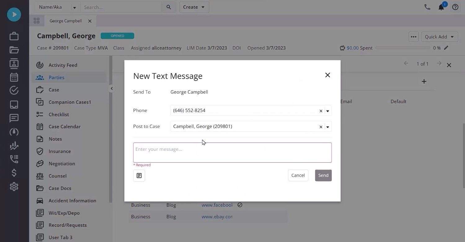
Task: Open the calendar icon in the sidebar
Action: [14, 77]
